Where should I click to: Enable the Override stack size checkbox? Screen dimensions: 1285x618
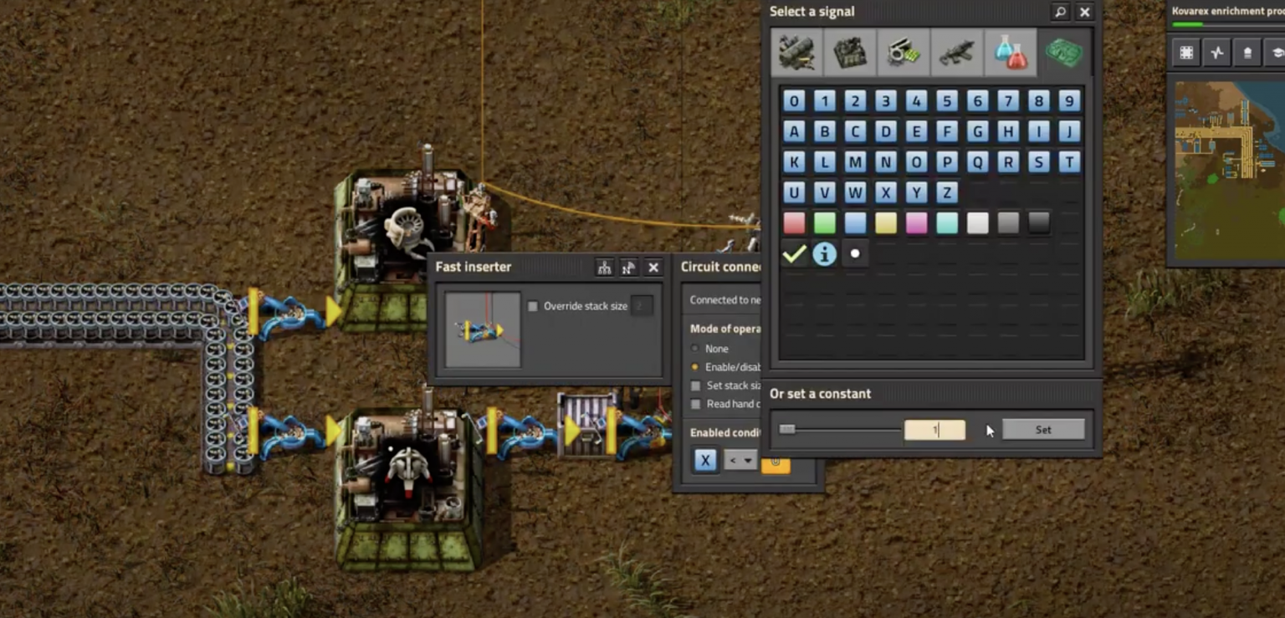pos(533,306)
